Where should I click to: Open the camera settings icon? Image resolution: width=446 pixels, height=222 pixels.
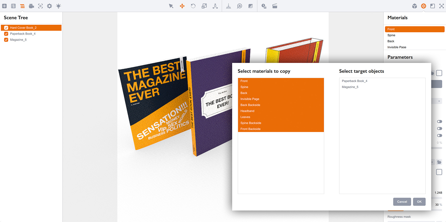coord(32,6)
